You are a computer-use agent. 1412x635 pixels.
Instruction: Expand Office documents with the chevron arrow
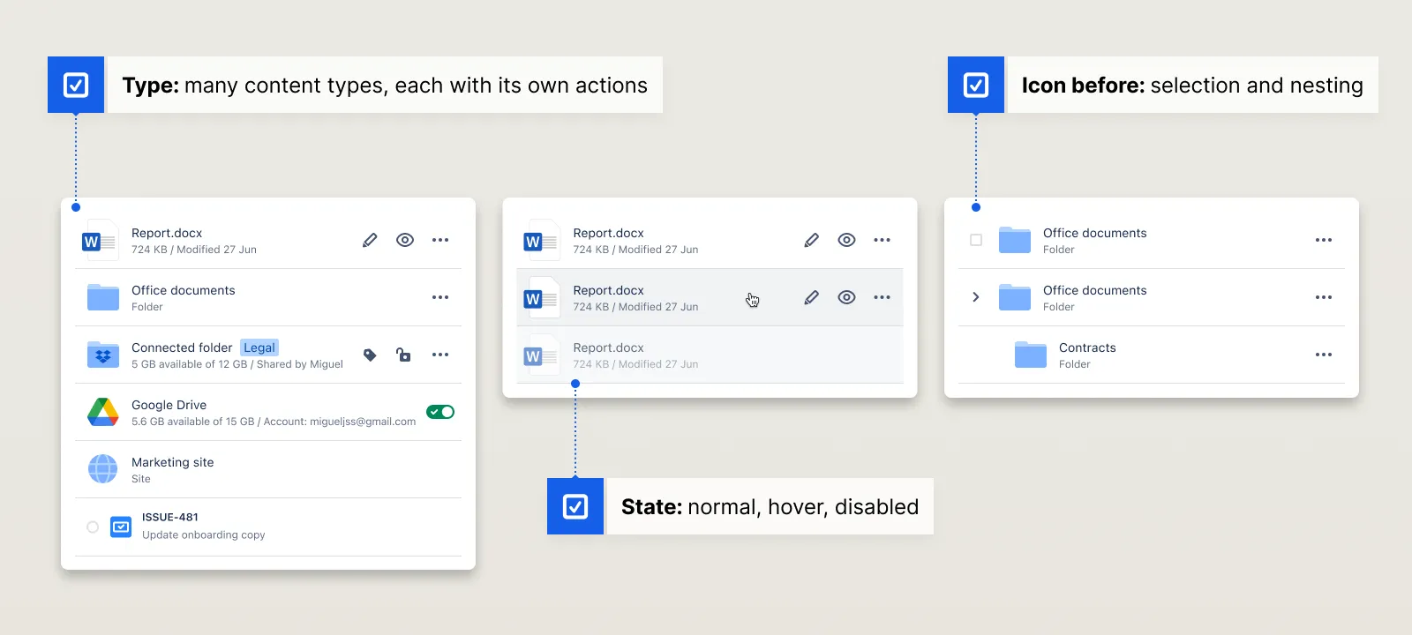pyautogui.click(x=976, y=297)
